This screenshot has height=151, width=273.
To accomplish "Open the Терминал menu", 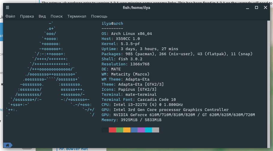I will pos(77,16).
